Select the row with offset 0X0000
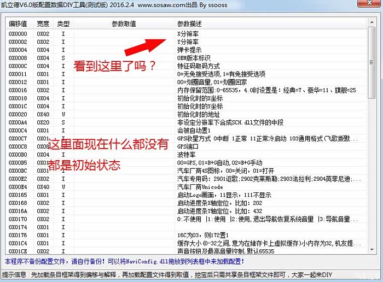383x282 pixels. click(18, 34)
